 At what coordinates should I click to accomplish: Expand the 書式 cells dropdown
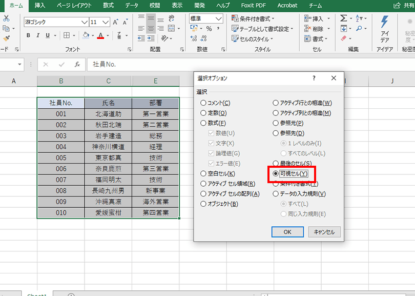coord(326,39)
